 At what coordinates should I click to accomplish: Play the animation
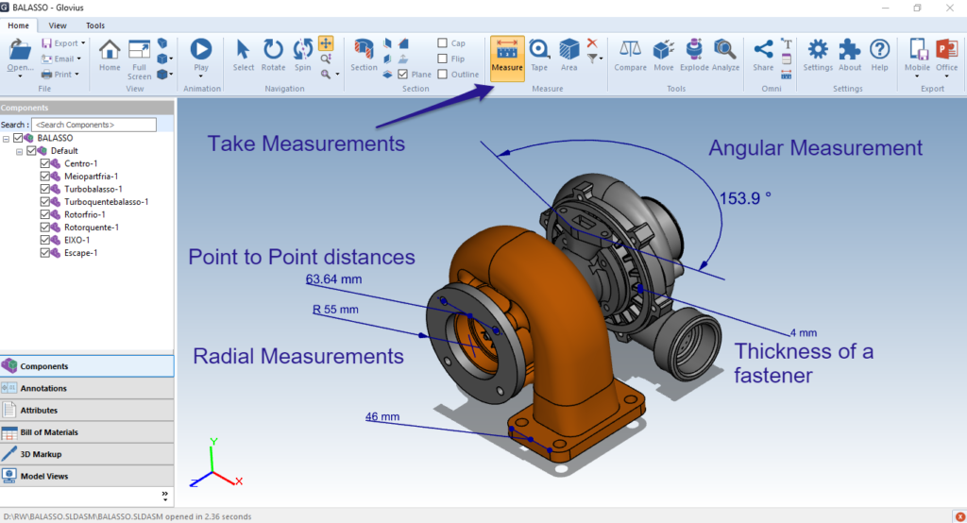pyautogui.click(x=201, y=49)
